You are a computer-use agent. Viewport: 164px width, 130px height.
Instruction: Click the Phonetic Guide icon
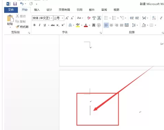[x=94, y=18]
